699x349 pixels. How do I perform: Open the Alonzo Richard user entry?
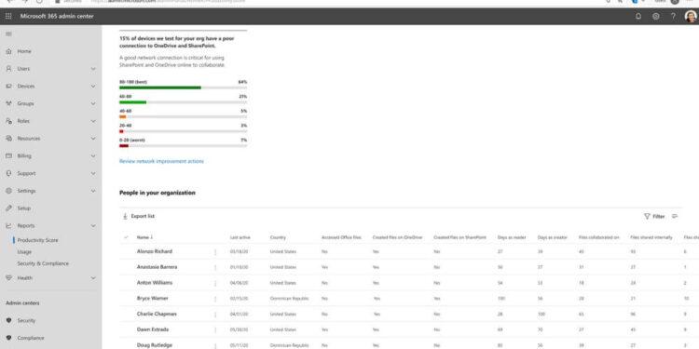point(154,251)
